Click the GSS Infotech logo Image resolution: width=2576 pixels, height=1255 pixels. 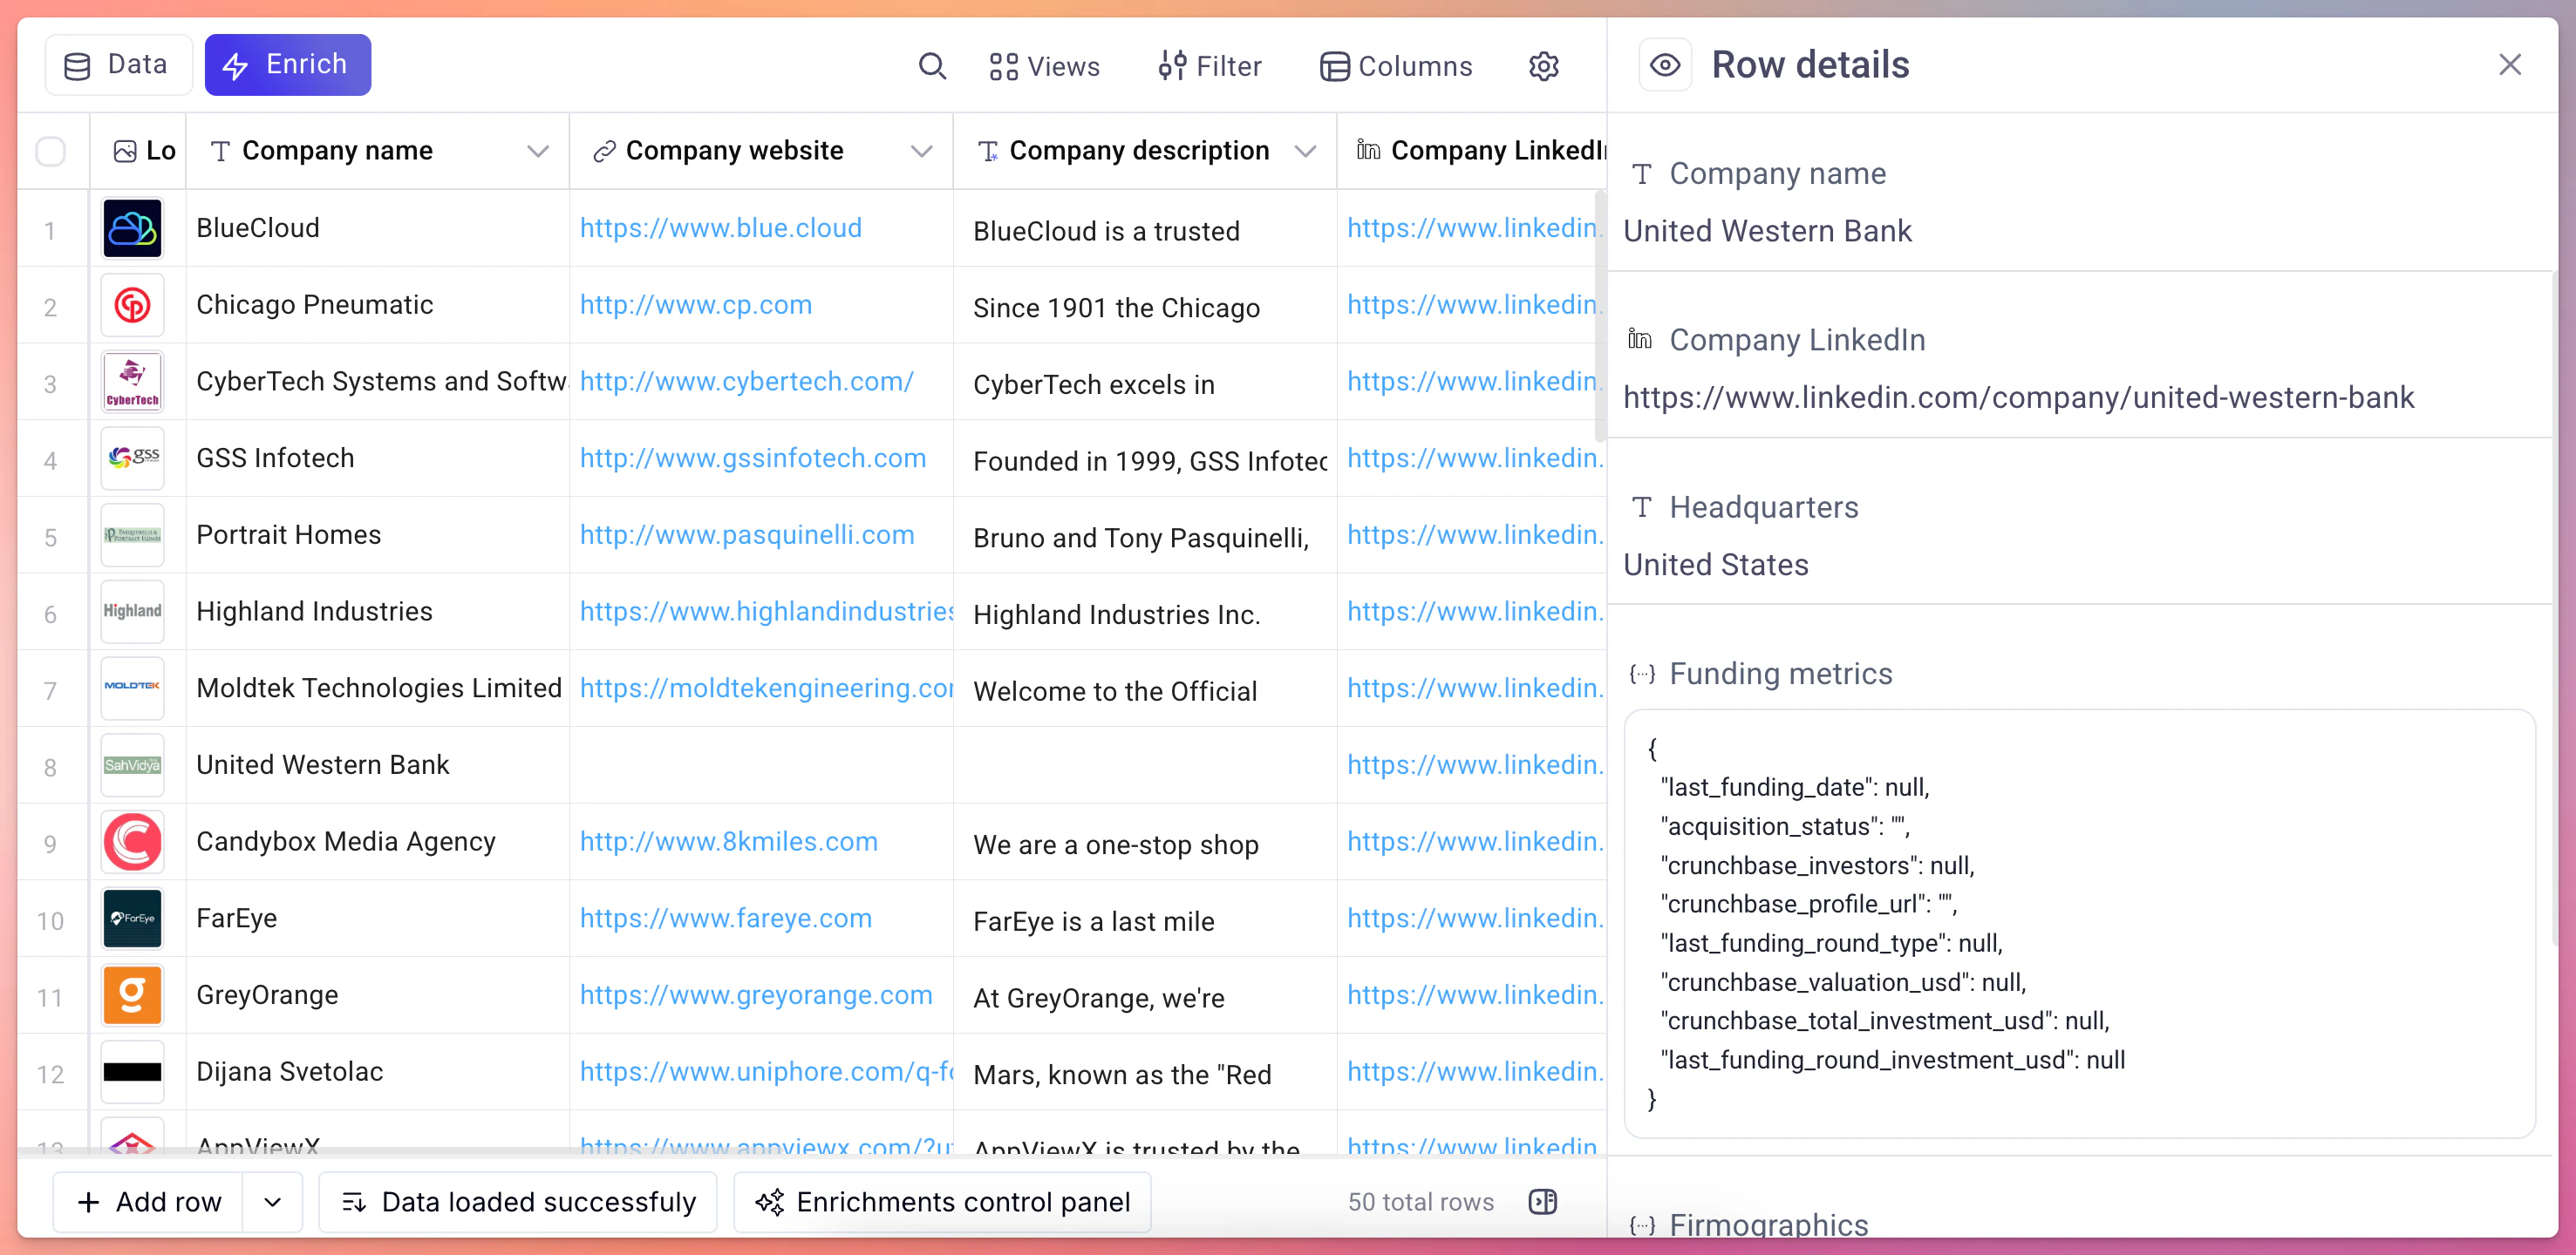132,458
